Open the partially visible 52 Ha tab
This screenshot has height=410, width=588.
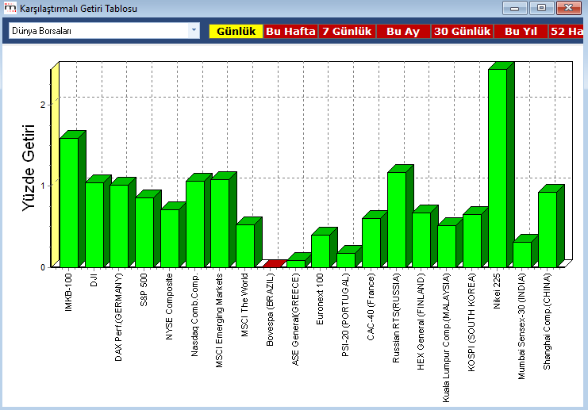567,31
